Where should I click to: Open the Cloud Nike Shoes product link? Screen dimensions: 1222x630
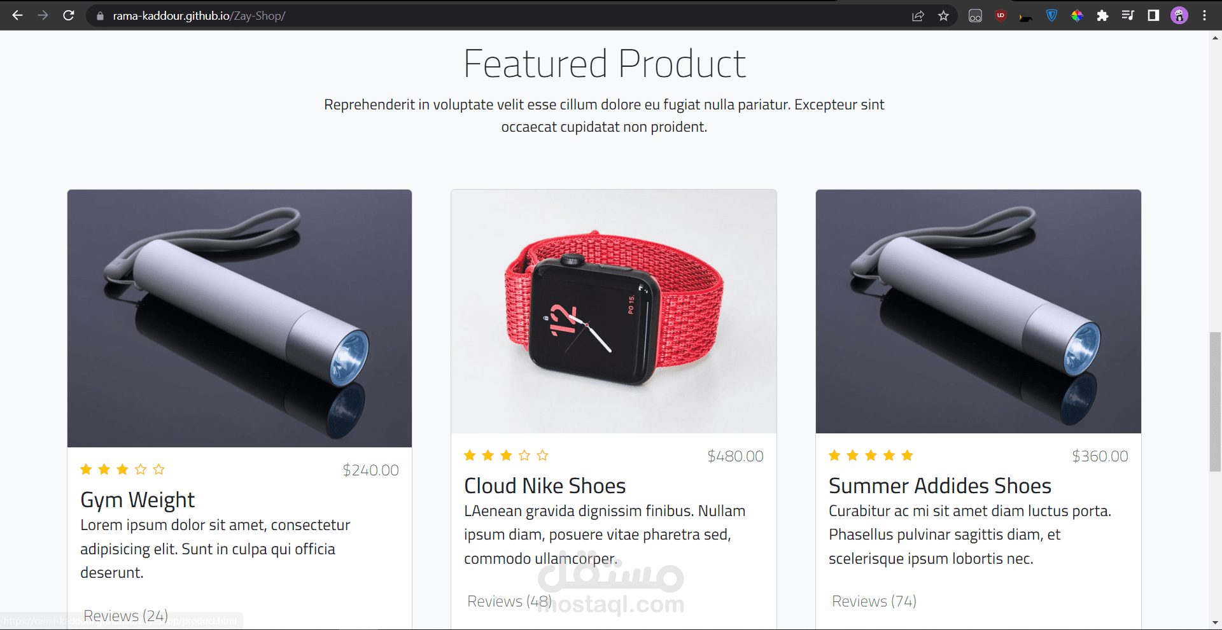[x=545, y=486]
